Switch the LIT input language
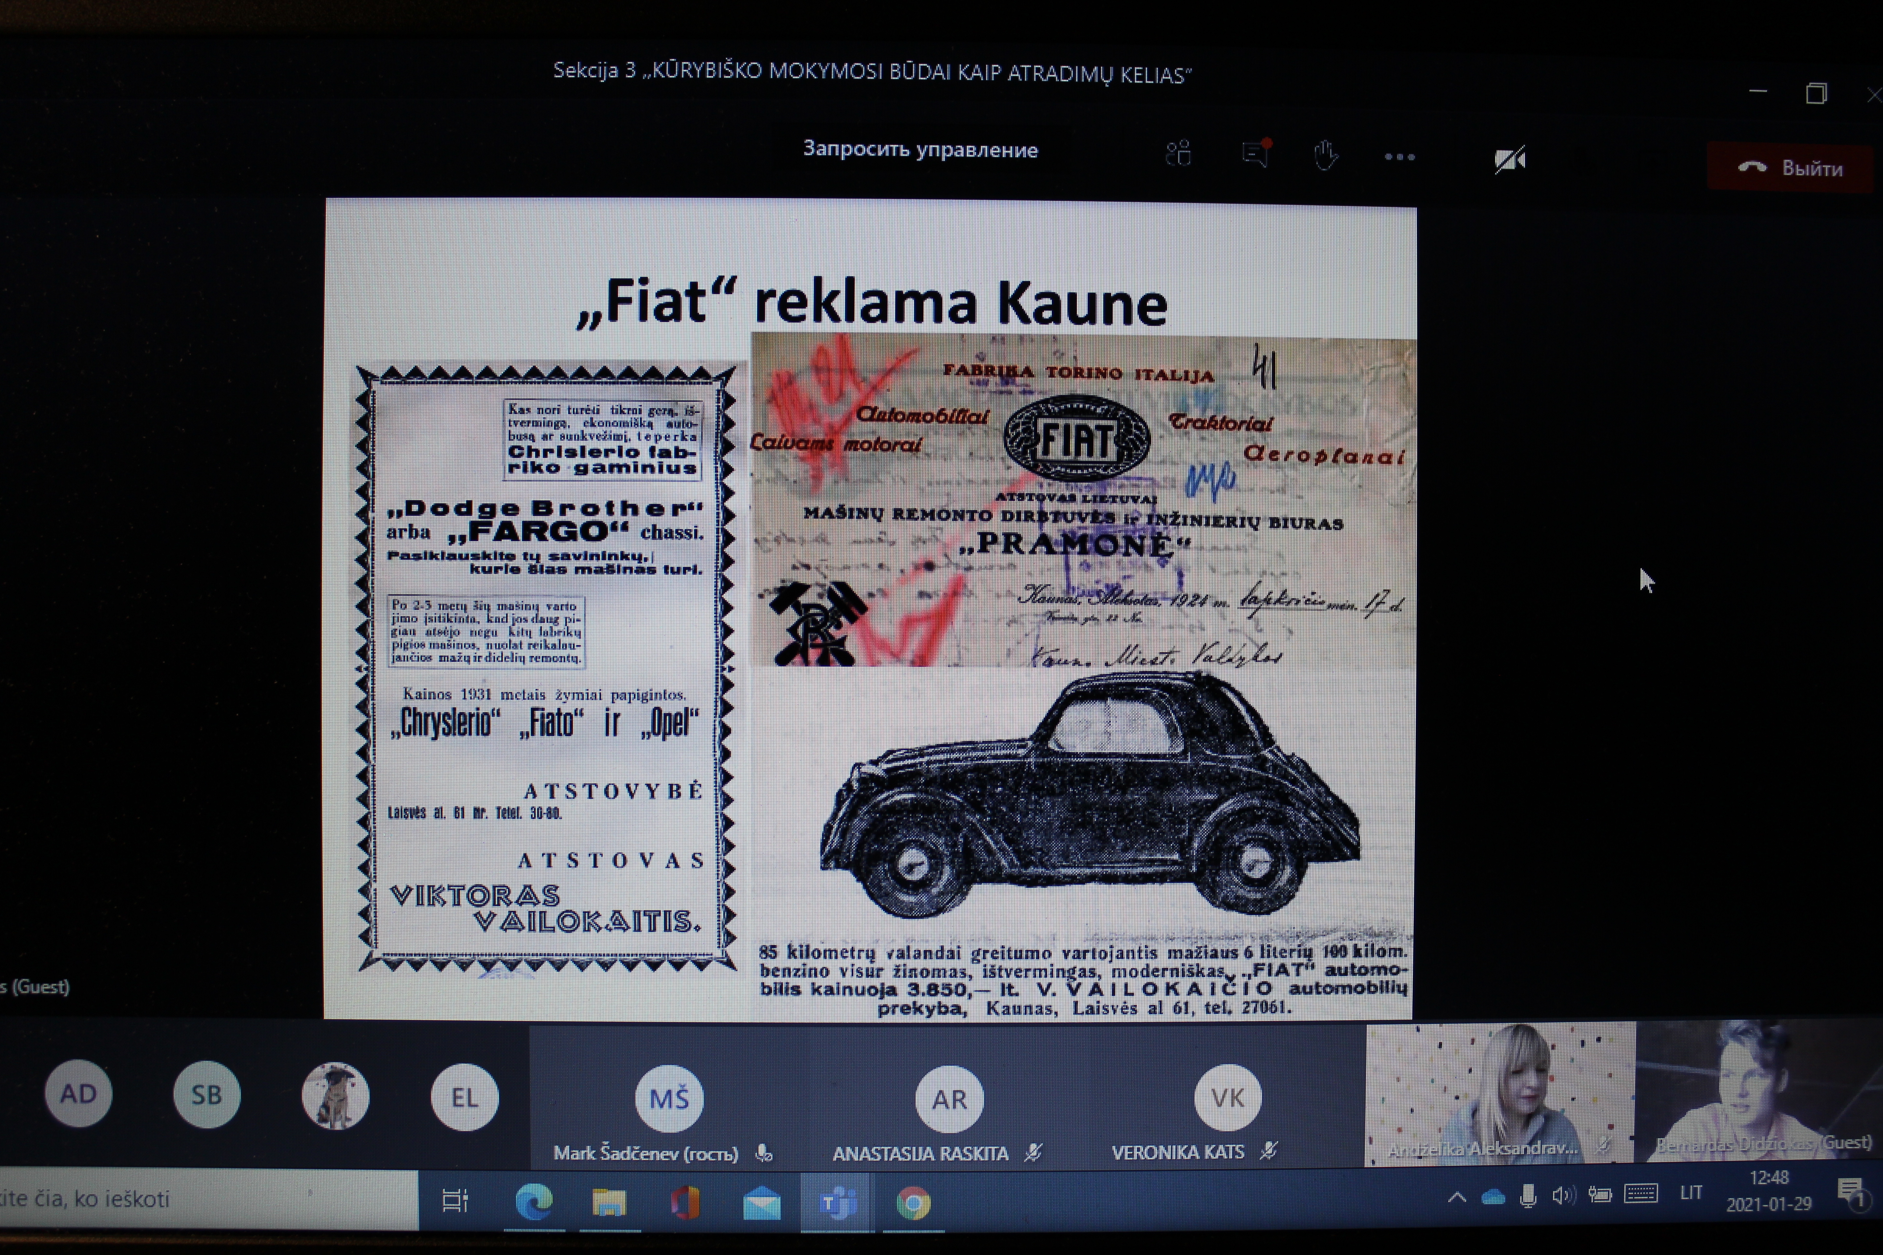This screenshot has width=1883, height=1255. coord(1691,1193)
